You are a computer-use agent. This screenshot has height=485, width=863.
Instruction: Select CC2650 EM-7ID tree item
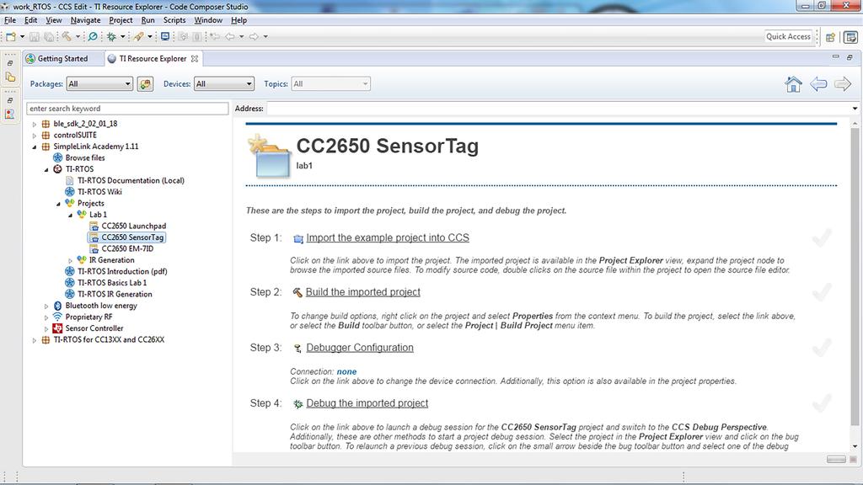tap(127, 248)
